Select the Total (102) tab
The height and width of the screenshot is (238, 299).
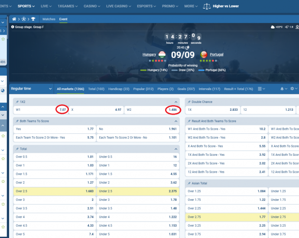point(96,89)
